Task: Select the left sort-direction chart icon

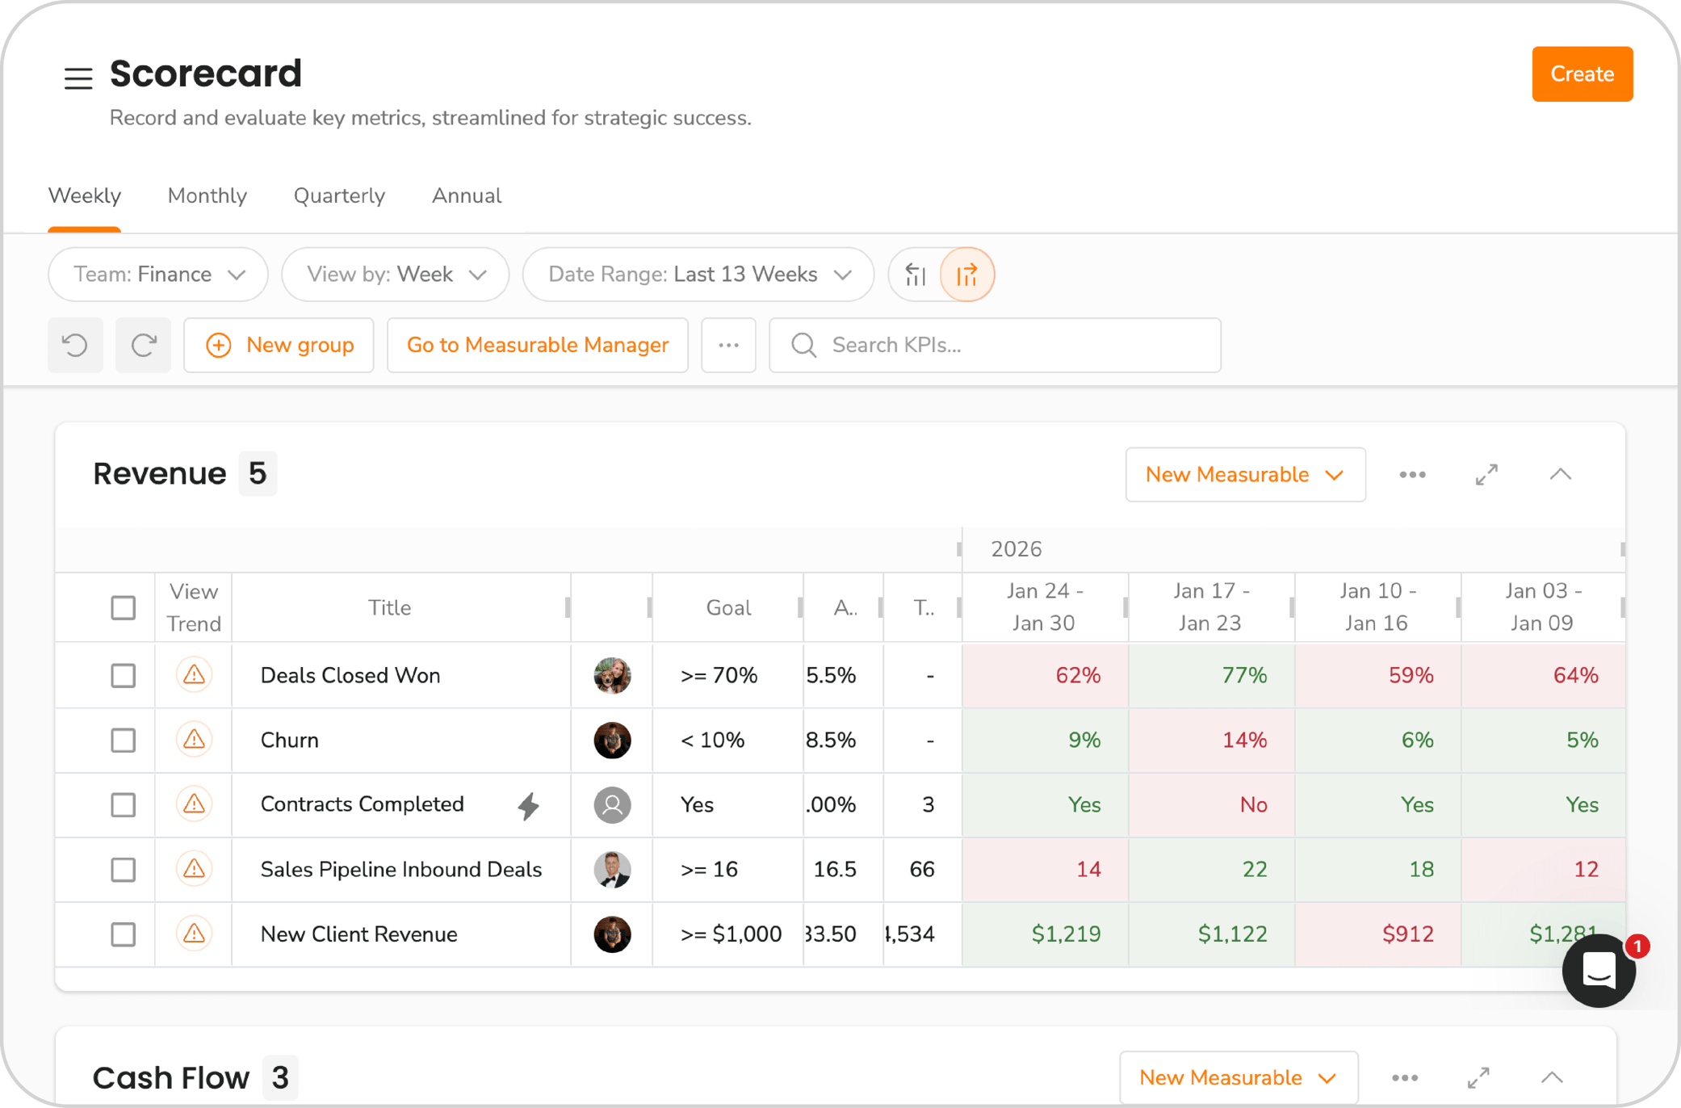Action: [916, 275]
